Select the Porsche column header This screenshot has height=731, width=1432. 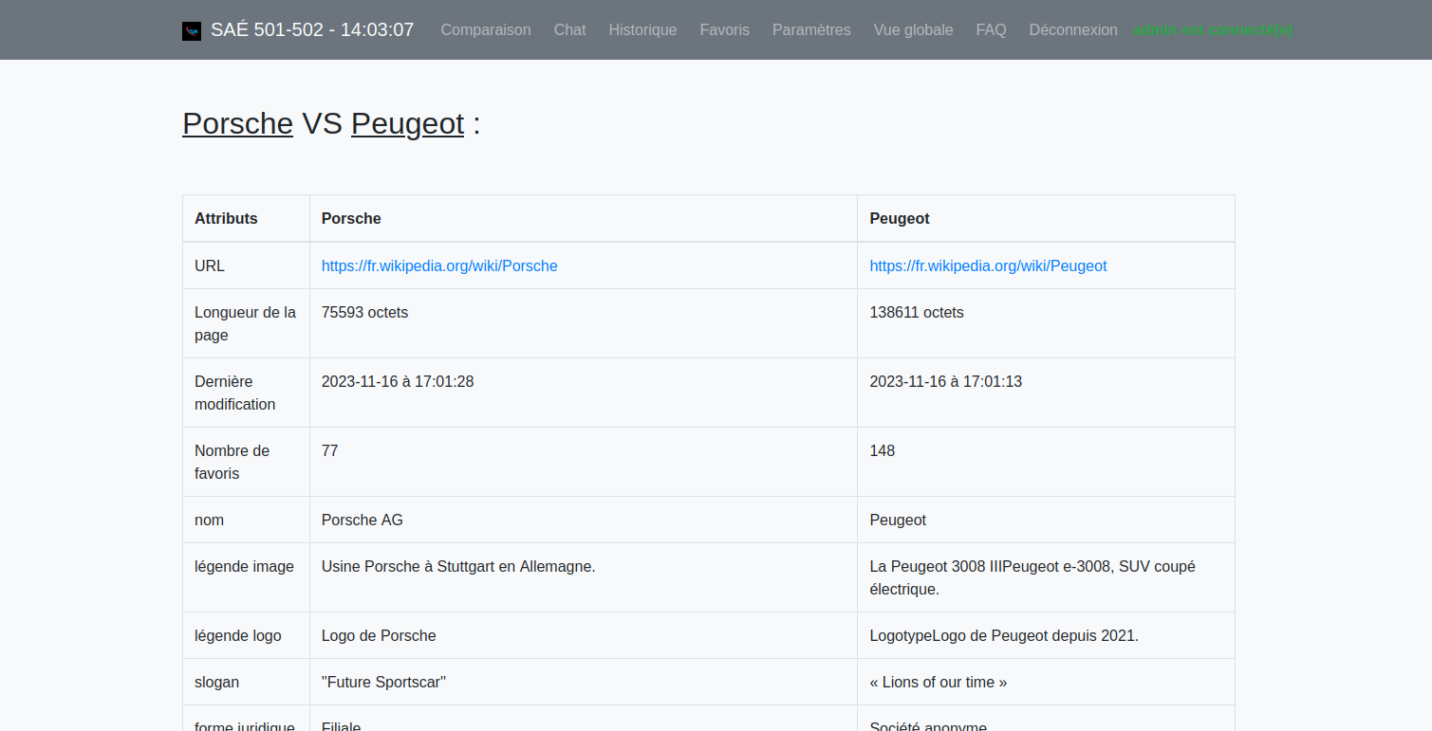[x=350, y=218]
